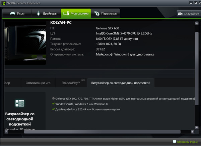This screenshot has height=146, width=201.
Task: Click the horizontal scrollbar right arrow
Action: [193, 132]
